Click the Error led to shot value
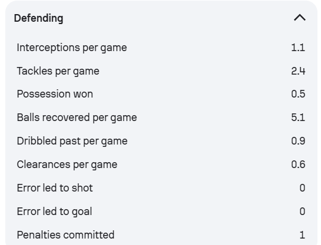321x245 pixels. [302, 188]
